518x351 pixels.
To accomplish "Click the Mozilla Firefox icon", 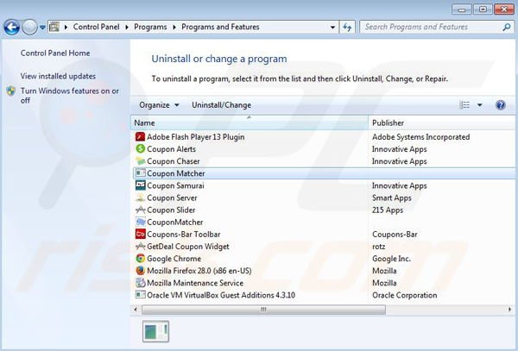I will tap(141, 271).
